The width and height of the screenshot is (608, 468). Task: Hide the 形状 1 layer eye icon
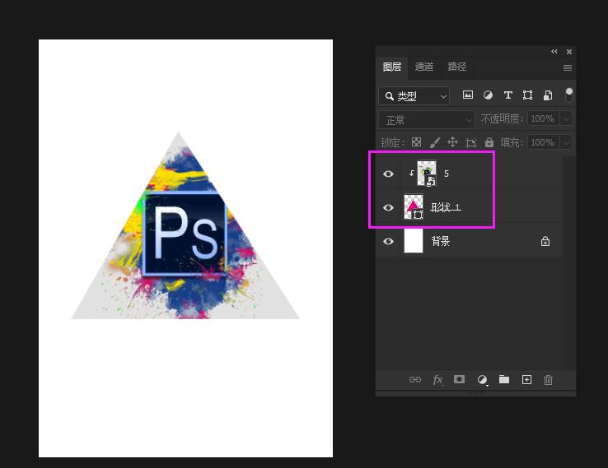coord(389,208)
